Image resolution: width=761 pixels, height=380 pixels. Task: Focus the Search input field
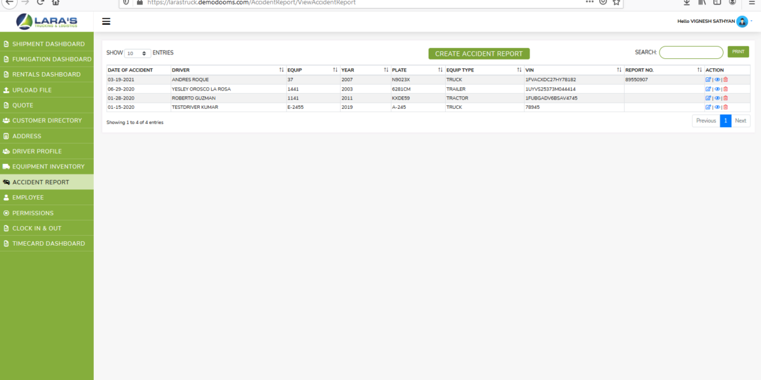[691, 53]
